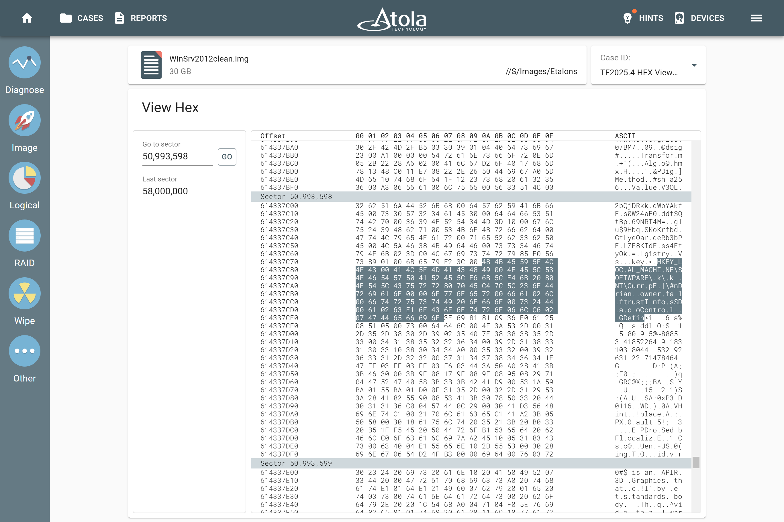
Task: Switch to the CASES section
Action: 81,18
